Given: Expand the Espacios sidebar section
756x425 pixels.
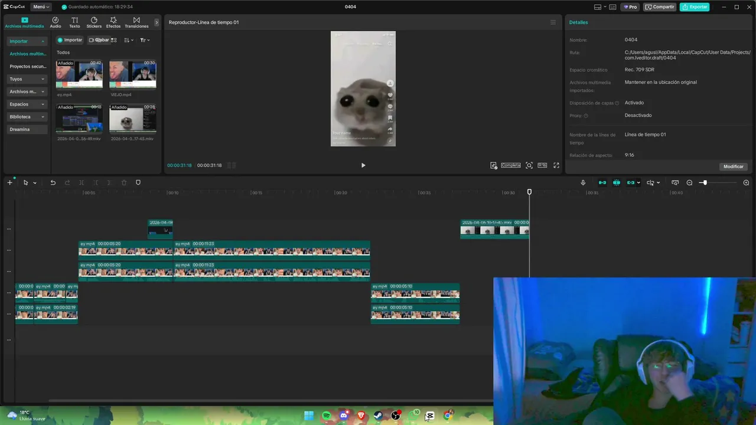Looking at the screenshot, I should click(27, 104).
